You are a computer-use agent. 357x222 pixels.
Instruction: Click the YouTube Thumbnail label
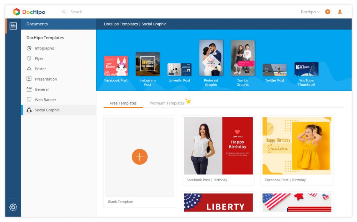(306, 82)
